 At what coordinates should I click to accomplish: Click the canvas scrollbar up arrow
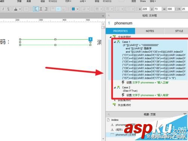103,24
